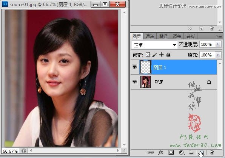Click the upper panel's new item icon
This screenshot has width=225, height=158.
(201, 29)
